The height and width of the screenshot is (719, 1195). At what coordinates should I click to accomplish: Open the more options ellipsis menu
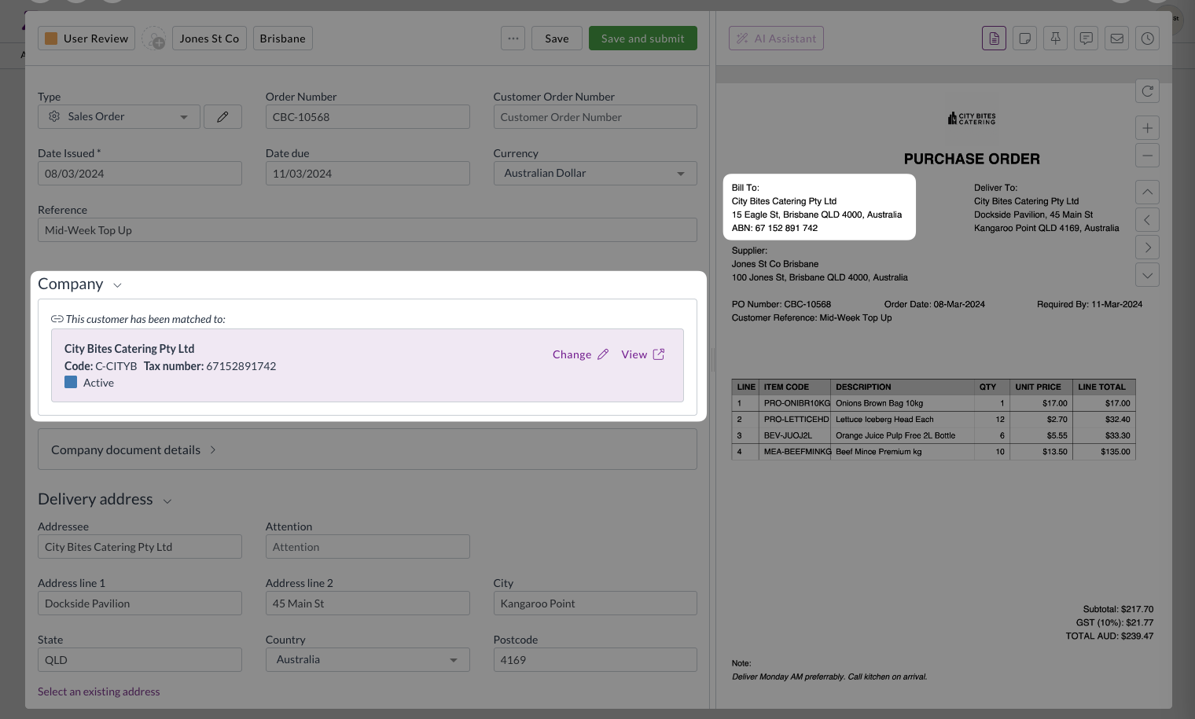513,39
